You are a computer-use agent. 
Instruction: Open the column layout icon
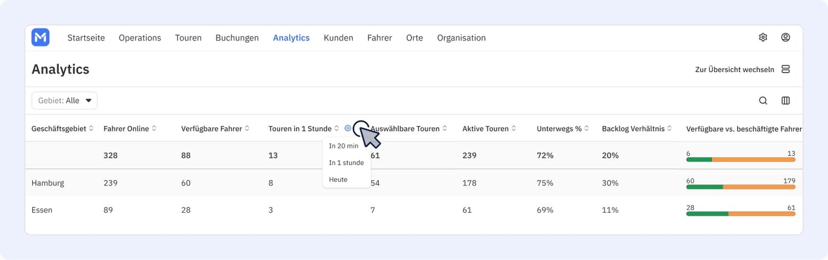tap(786, 101)
